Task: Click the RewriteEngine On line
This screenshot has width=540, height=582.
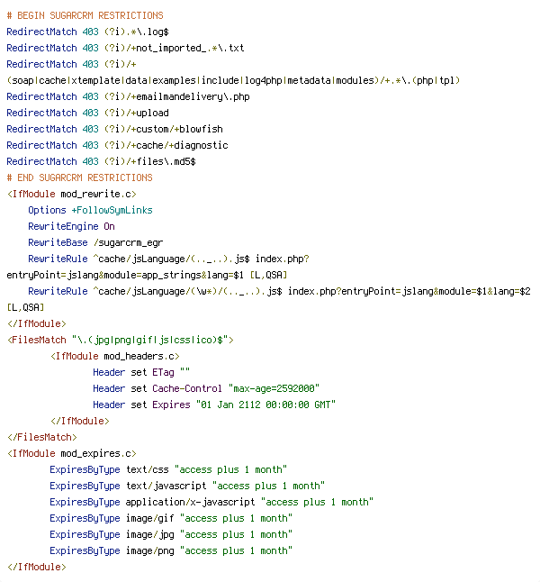Action: [72, 226]
